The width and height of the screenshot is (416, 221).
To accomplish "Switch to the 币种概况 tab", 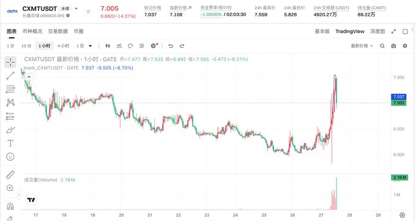I will [32, 32].
